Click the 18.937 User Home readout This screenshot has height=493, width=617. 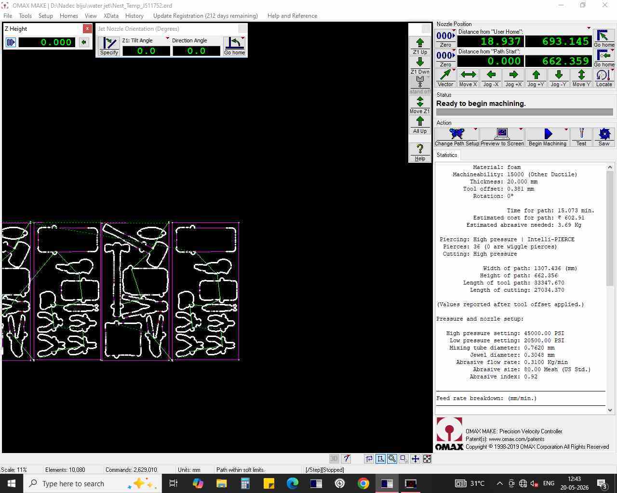click(x=490, y=41)
